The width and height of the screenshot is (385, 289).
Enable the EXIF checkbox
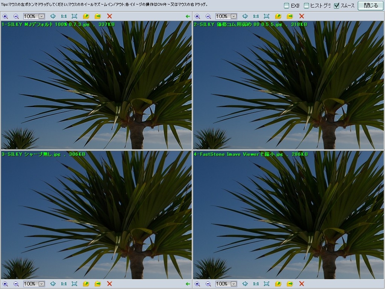click(x=286, y=5)
